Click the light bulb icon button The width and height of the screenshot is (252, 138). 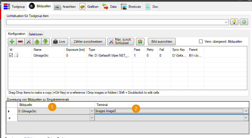click(234, 22)
